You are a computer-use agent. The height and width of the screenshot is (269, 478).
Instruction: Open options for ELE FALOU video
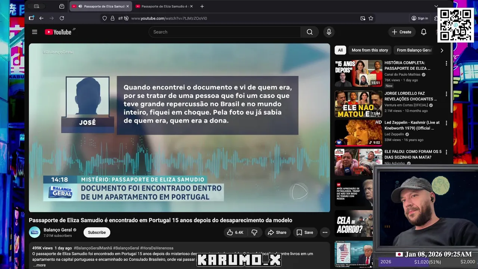(x=446, y=152)
